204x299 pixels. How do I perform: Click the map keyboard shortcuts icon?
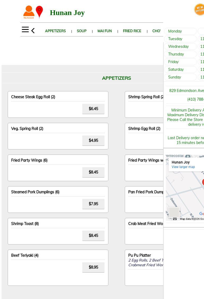pos(175,219)
